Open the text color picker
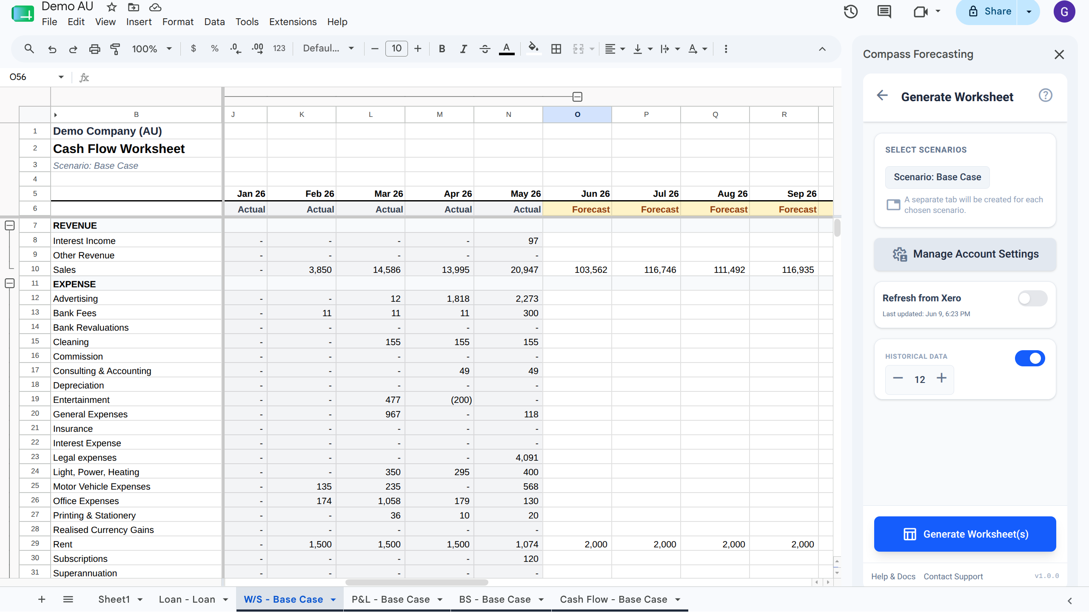Viewport: 1089px width, 612px height. tap(506, 49)
